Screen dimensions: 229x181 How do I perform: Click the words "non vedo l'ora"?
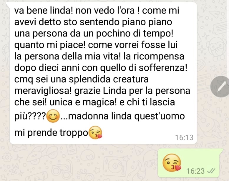tap(105, 11)
